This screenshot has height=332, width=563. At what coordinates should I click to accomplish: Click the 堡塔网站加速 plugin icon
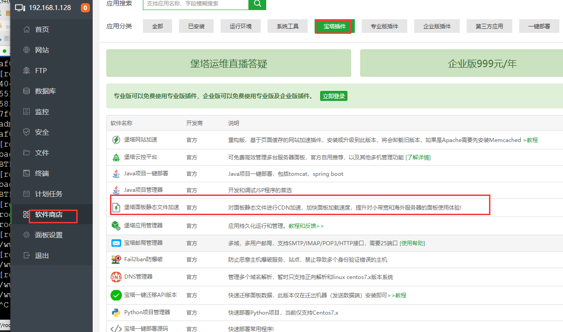tap(116, 140)
